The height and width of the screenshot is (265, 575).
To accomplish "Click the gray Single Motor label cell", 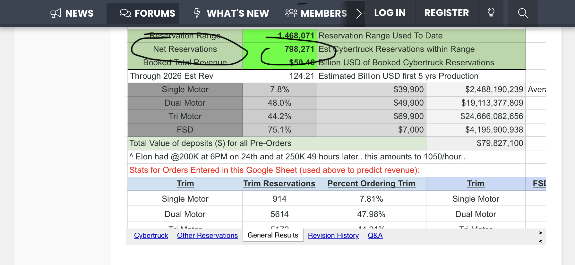I will click(185, 90).
